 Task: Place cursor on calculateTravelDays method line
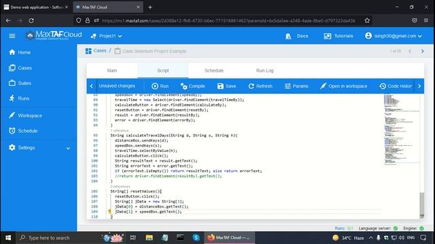click(174, 136)
